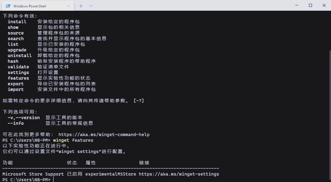Click the typed "winget features" command
This screenshot has width=331, height=182.
(73, 140)
